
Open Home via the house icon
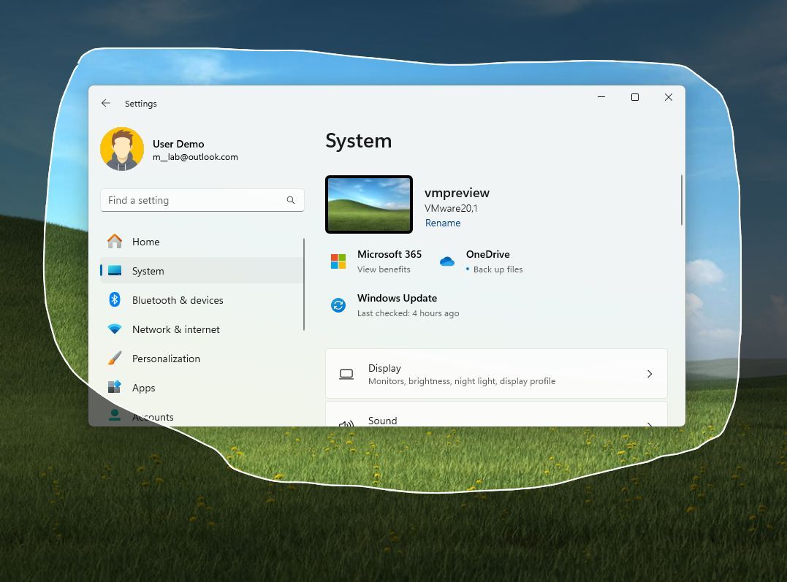[x=115, y=241]
